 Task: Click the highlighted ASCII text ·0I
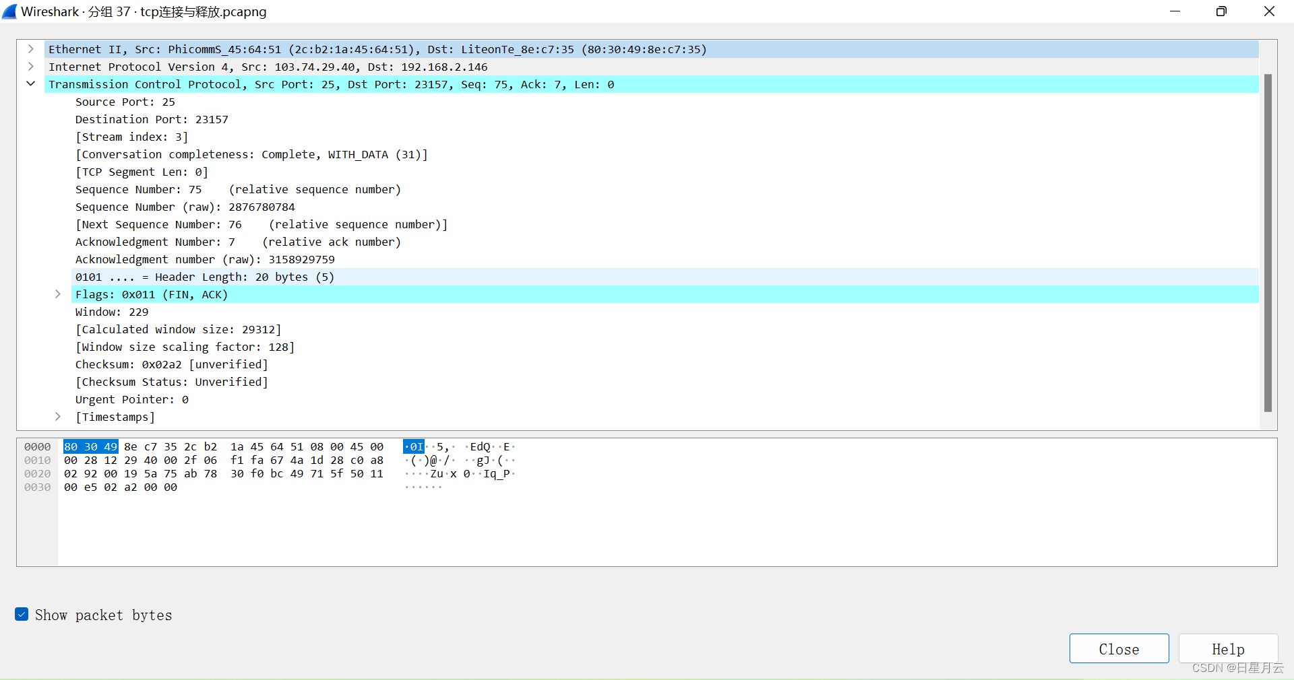point(414,446)
